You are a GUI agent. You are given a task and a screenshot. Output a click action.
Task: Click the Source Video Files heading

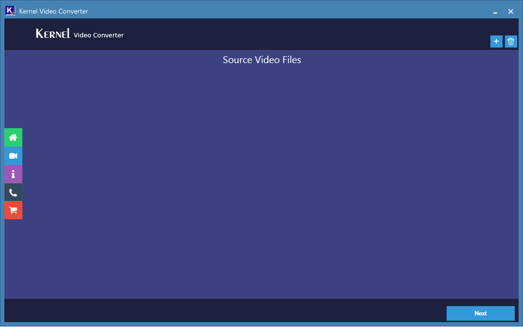click(262, 60)
